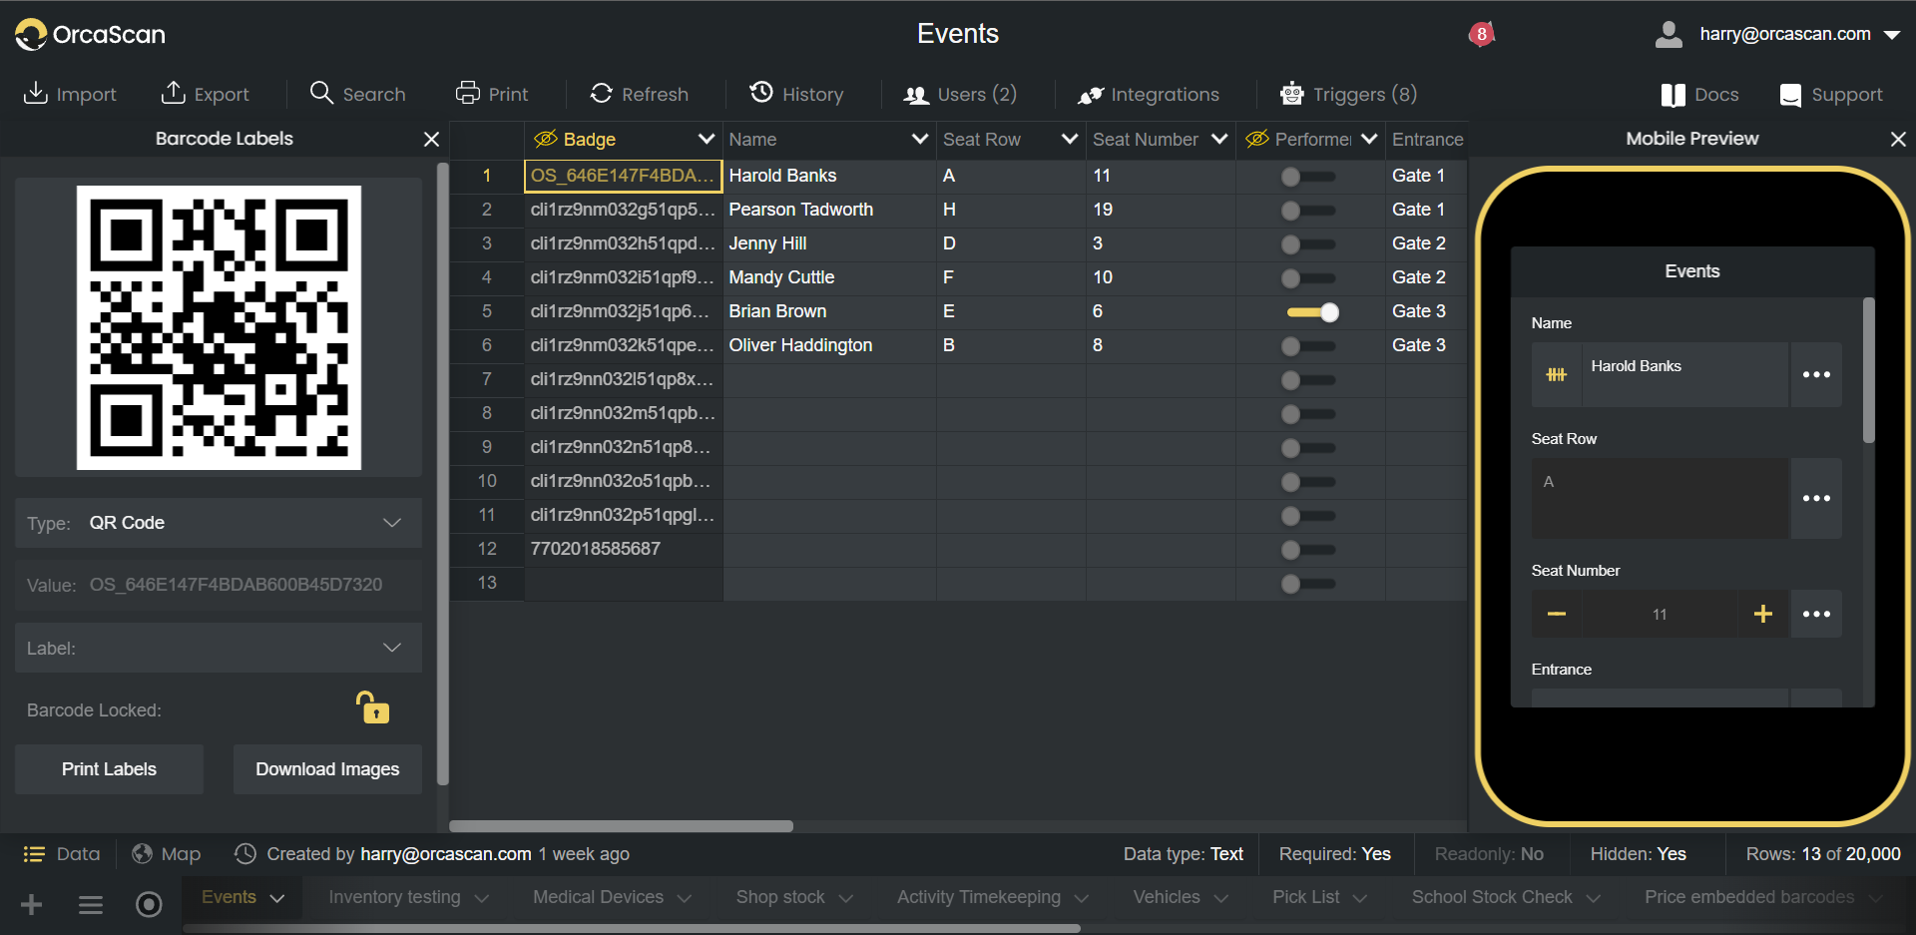Expand the Label dropdown in Barcode Labels
The height and width of the screenshot is (935, 1916).
coord(392,649)
